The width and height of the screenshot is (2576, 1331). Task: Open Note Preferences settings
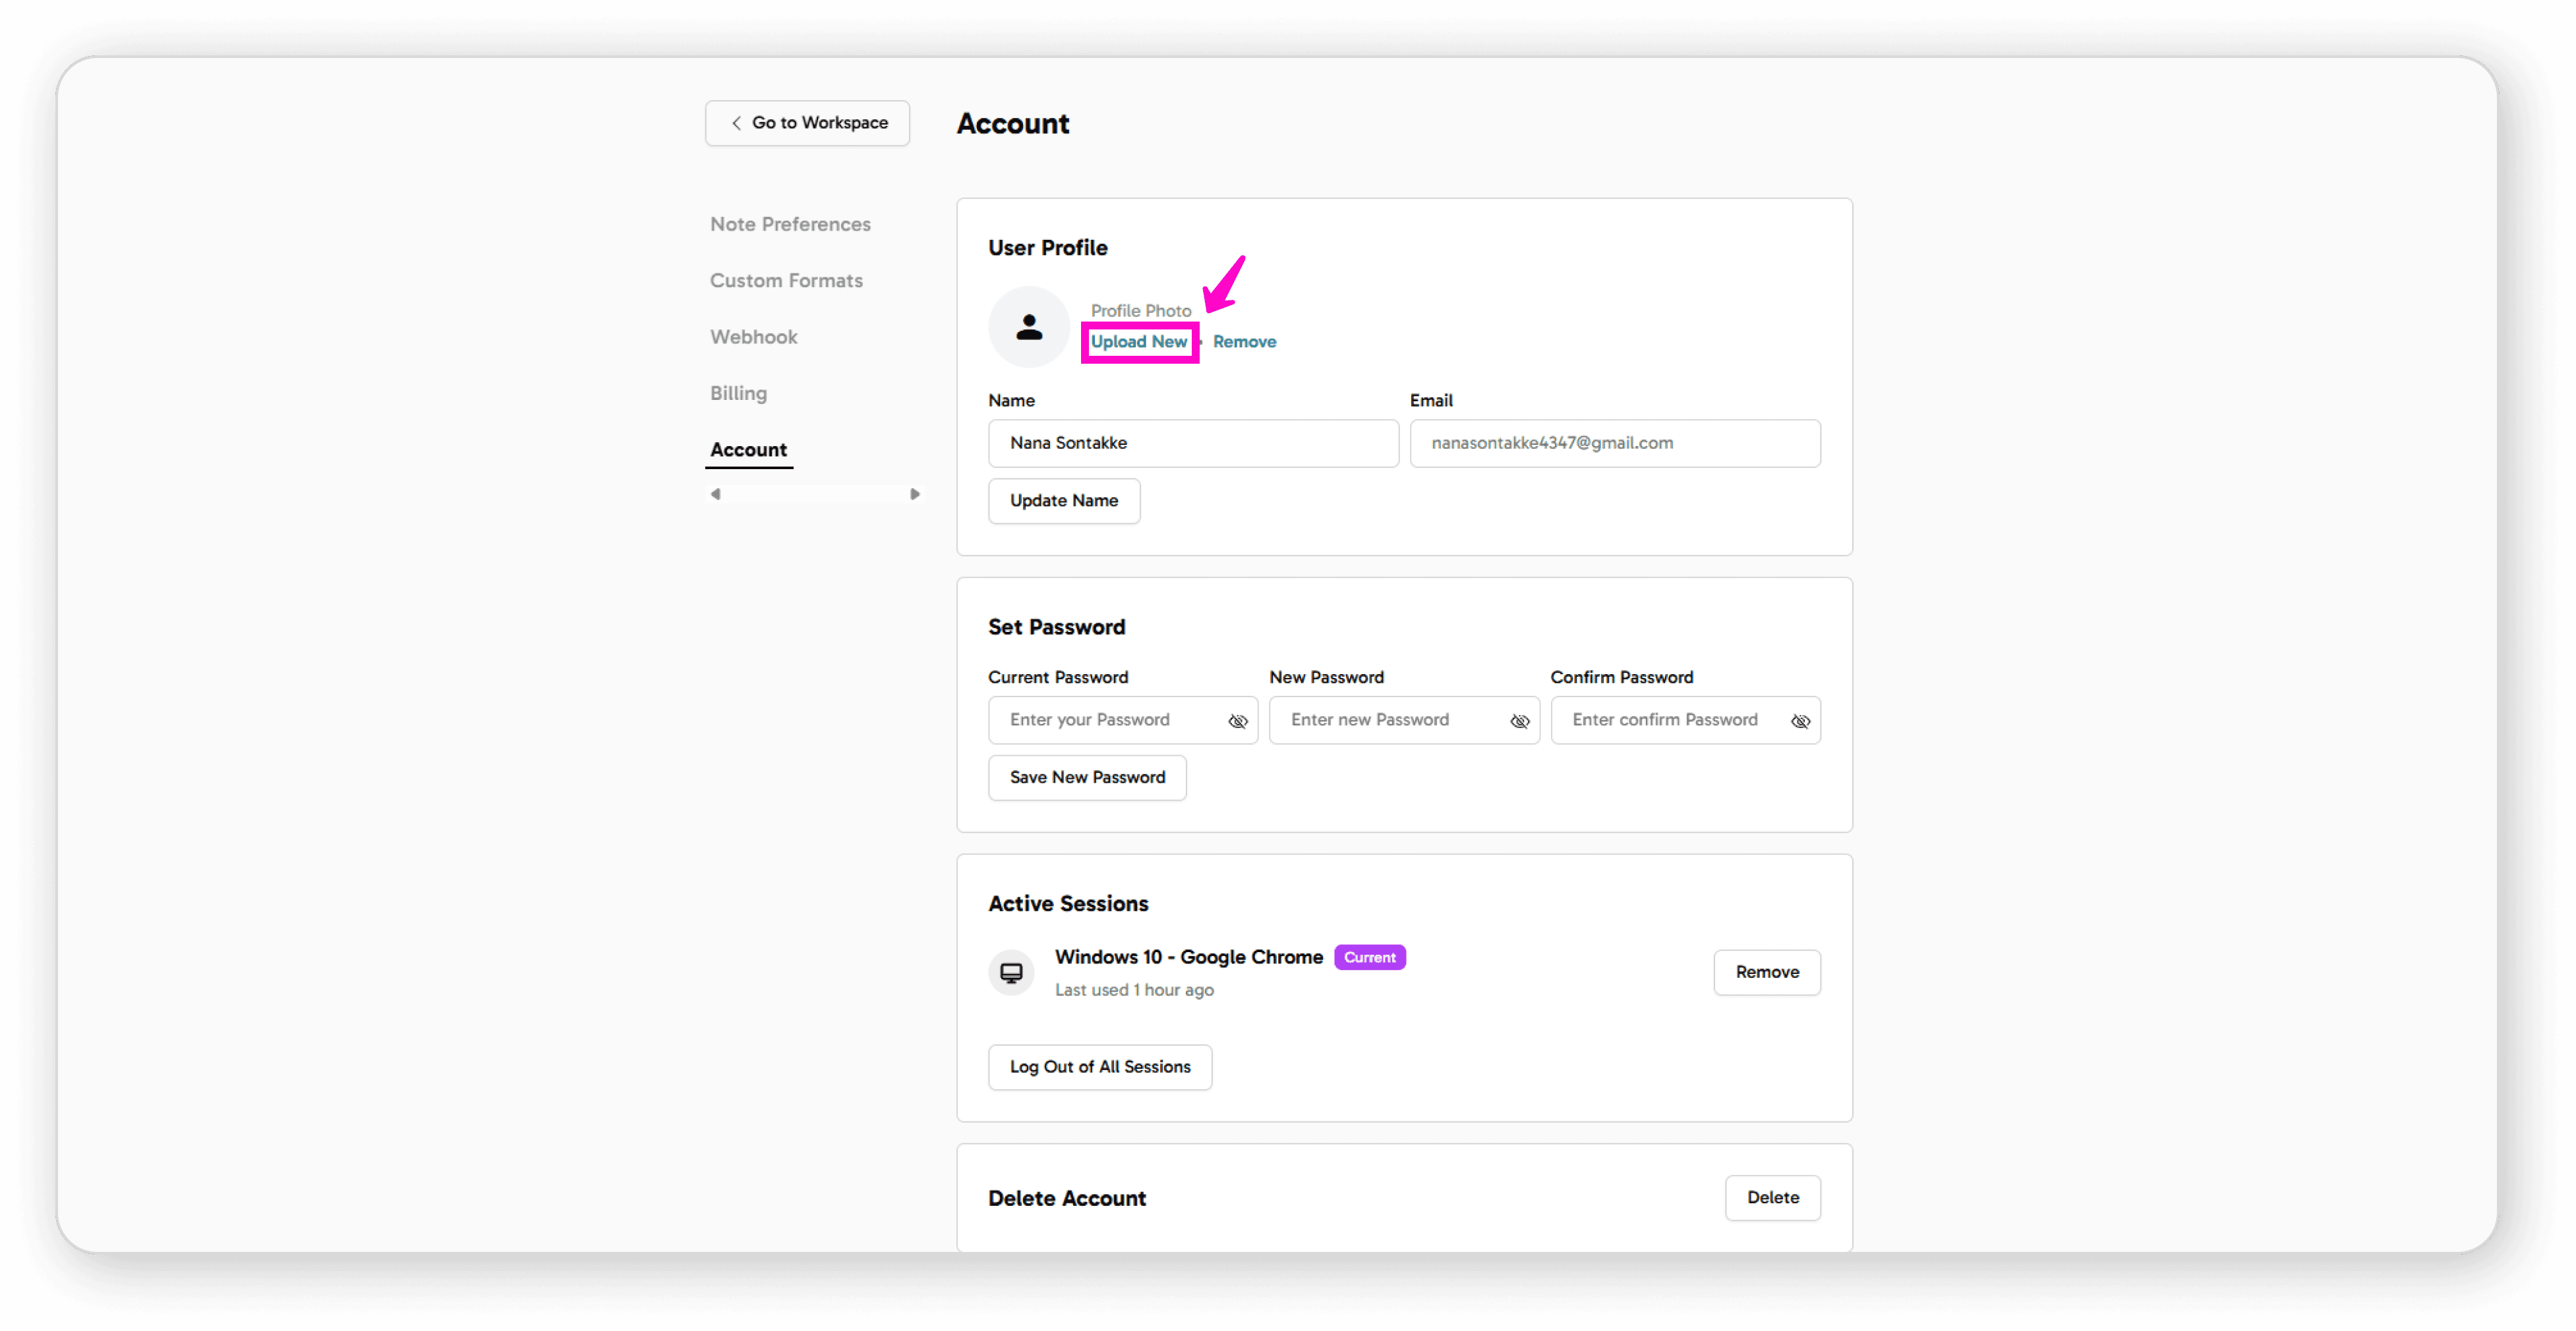(x=790, y=224)
